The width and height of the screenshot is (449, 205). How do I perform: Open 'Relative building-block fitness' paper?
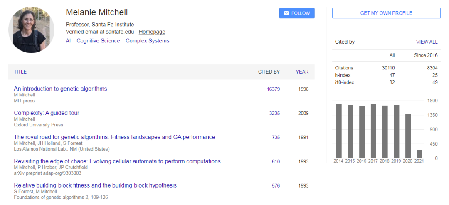[x=95, y=185]
